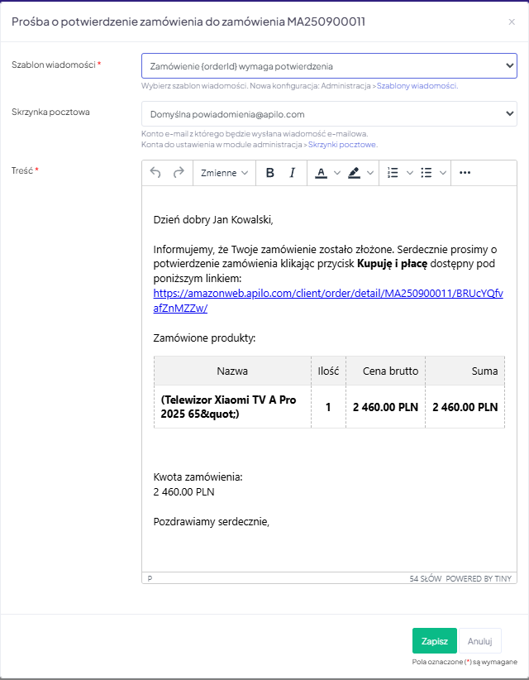The width and height of the screenshot is (529, 680).
Task: Click the undo arrow in editor toolbar
Action: 155,173
